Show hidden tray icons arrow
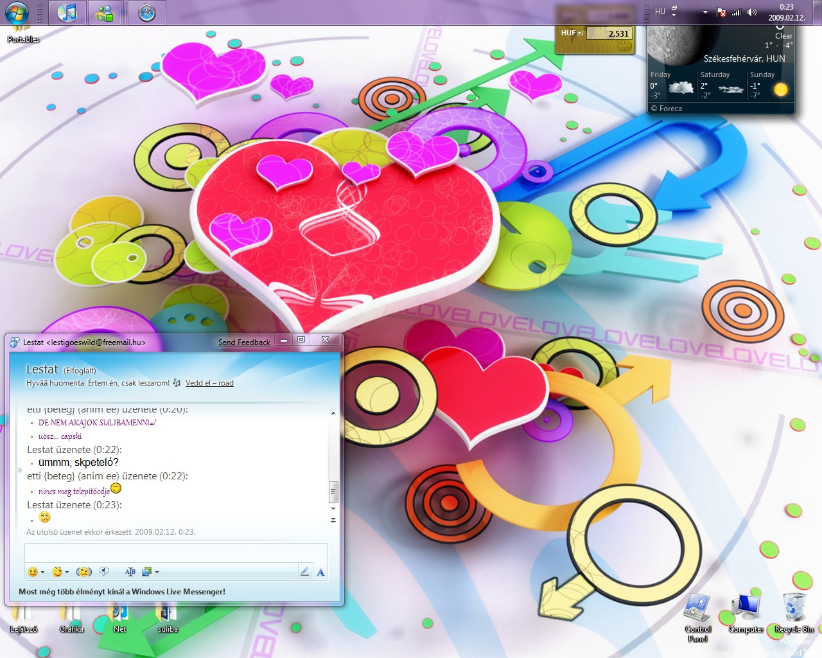The image size is (822, 658). coord(705,12)
